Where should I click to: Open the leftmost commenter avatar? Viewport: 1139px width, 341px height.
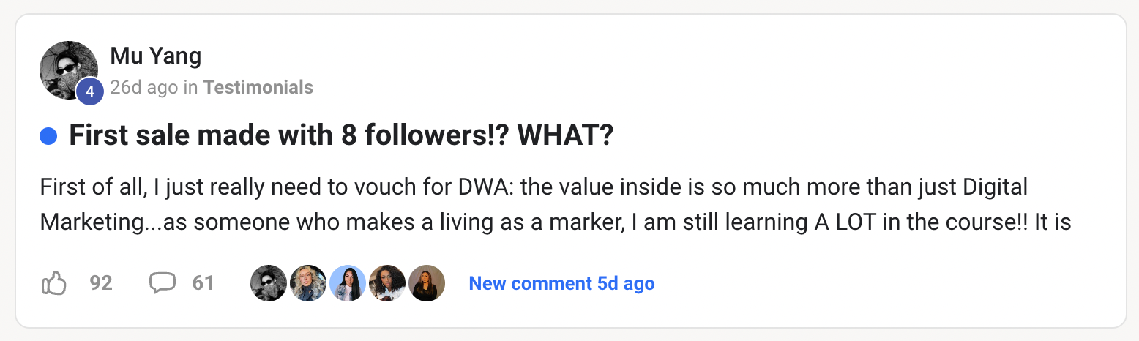[269, 283]
